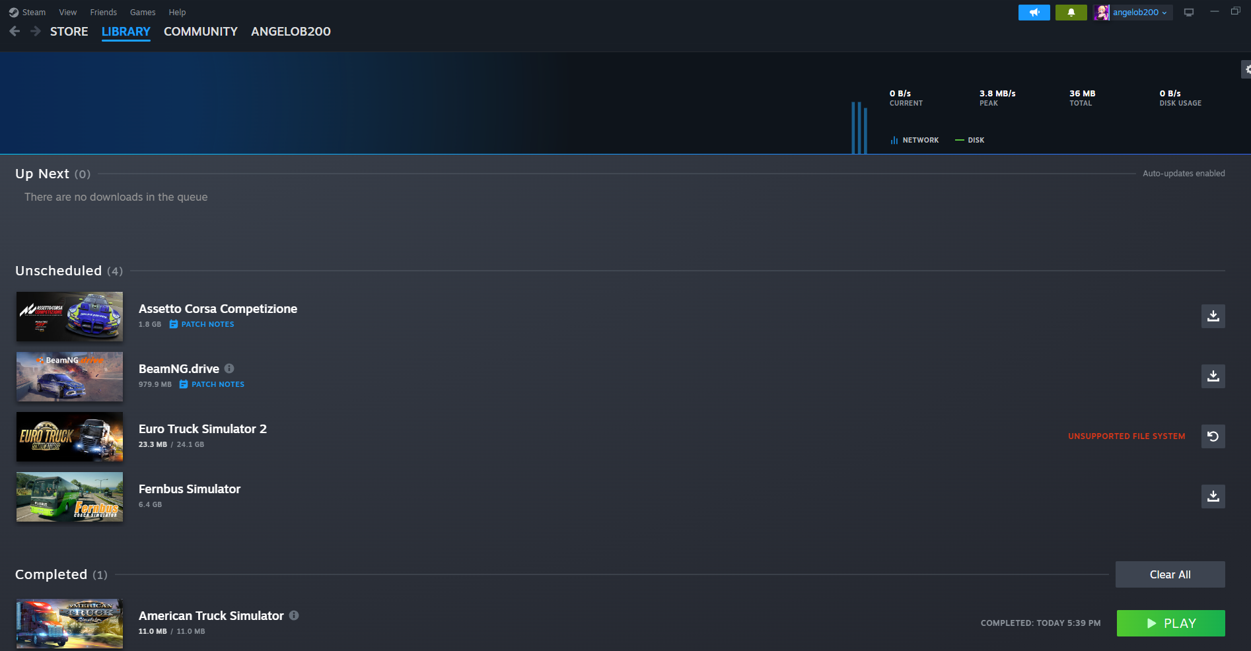
Task: Click Fernbus Simulator 6.4 GB size
Action: coord(150,504)
